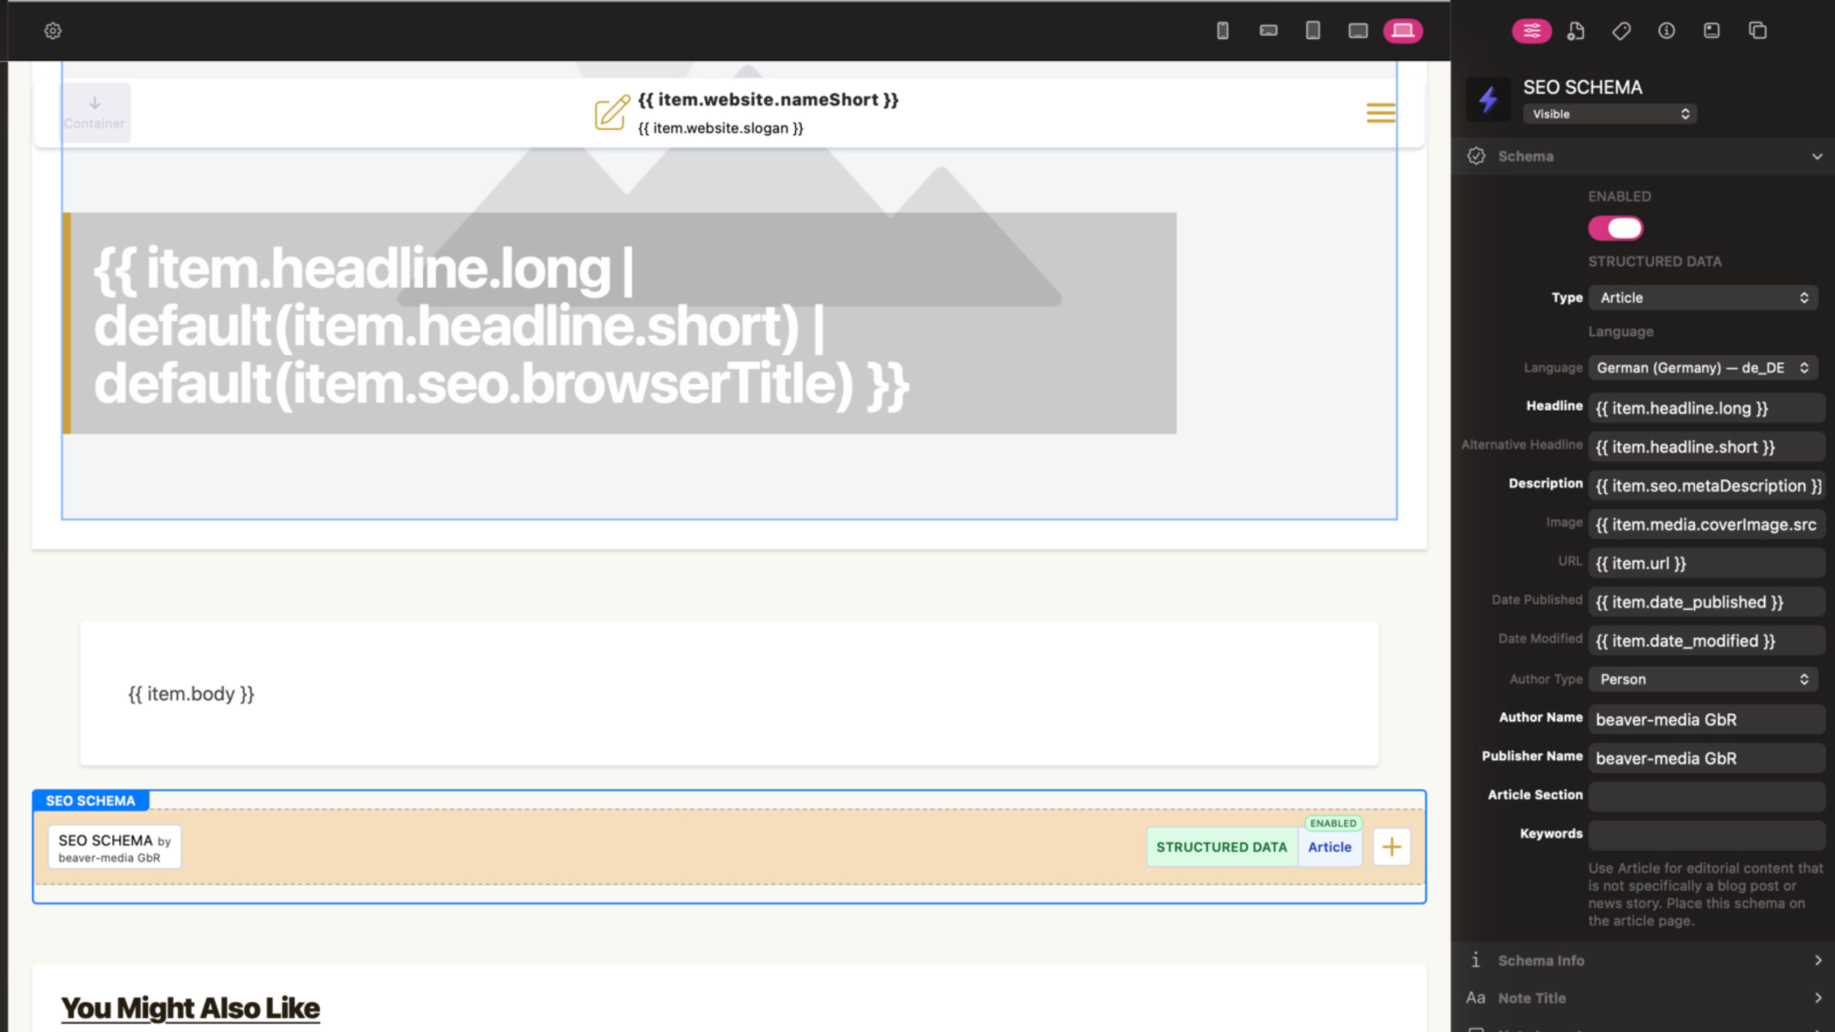The height and width of the screenshot is (1032, 1835).
Task: Click the URL input field
Action: click(1707, 563)
